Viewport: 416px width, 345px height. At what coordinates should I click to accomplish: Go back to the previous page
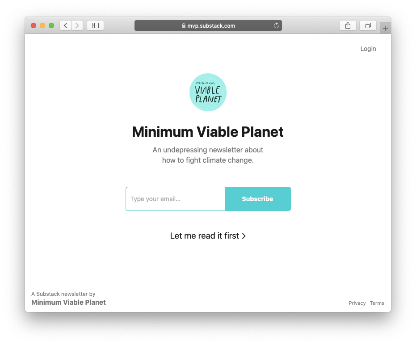click(x=66, y=25)
